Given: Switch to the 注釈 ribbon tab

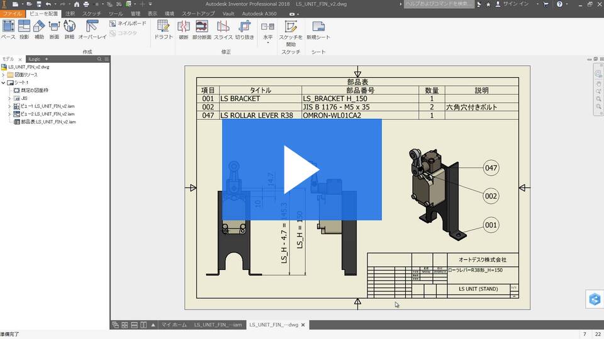Looking at the screenshot, I should [x=70, y=13].
